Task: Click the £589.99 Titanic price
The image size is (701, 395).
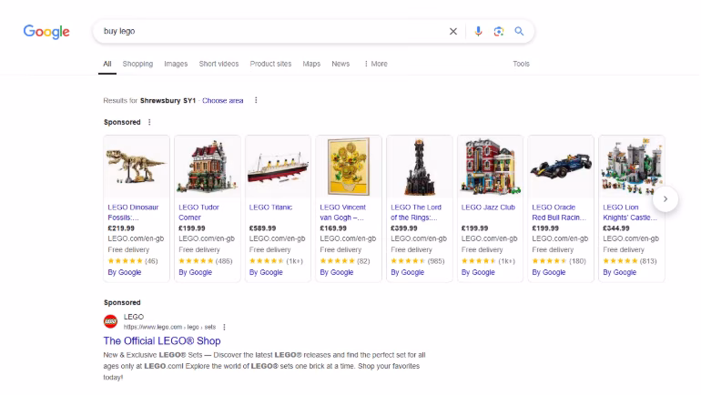Action: tap(262, 228)
